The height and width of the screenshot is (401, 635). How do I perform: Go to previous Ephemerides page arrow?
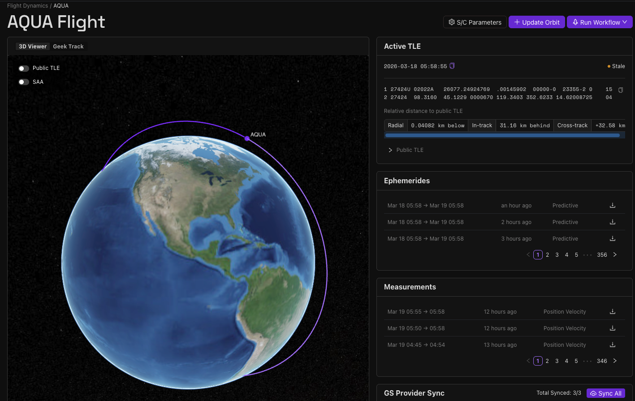528,254
